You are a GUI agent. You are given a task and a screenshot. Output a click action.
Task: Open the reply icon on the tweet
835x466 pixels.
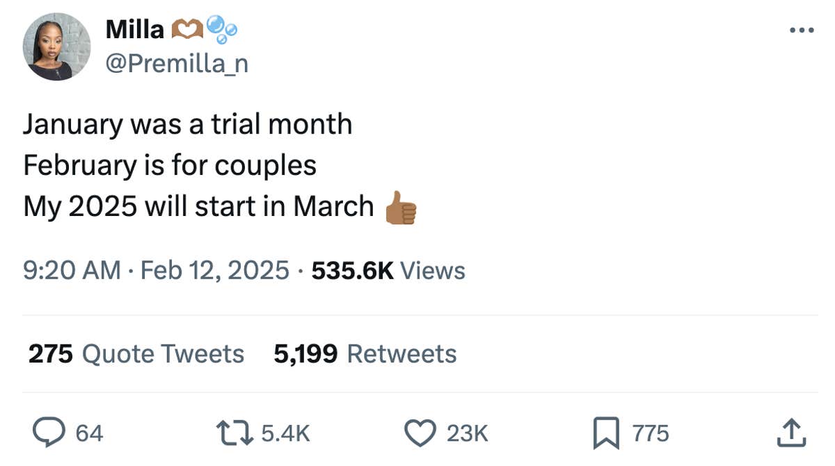point(50,433)
